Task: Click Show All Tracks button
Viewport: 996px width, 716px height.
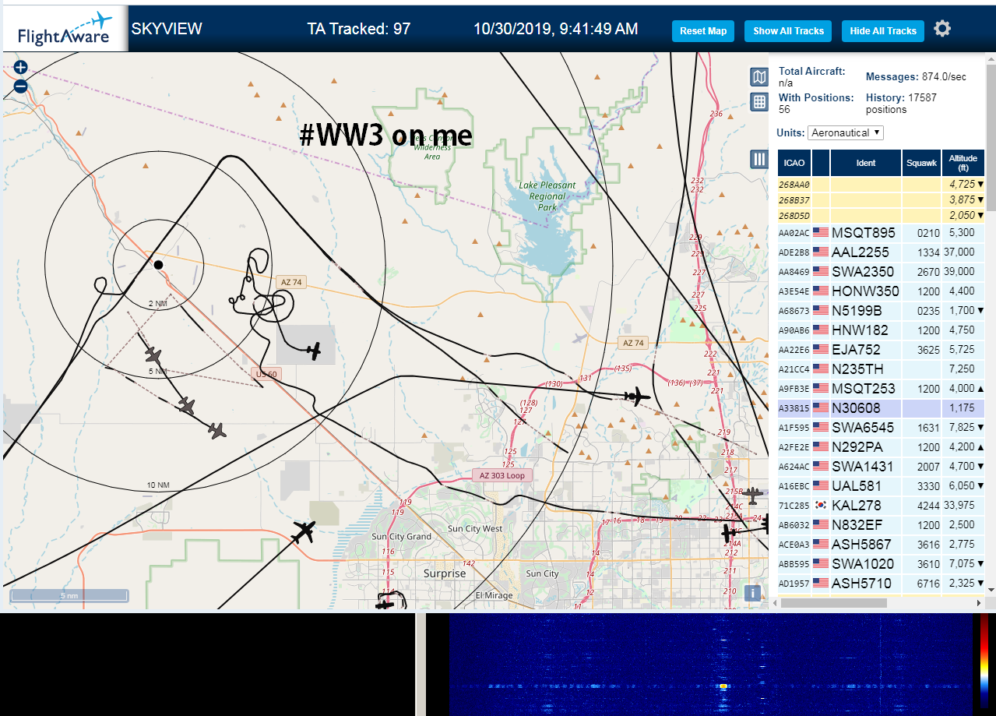Action: [x=788, y=31]
